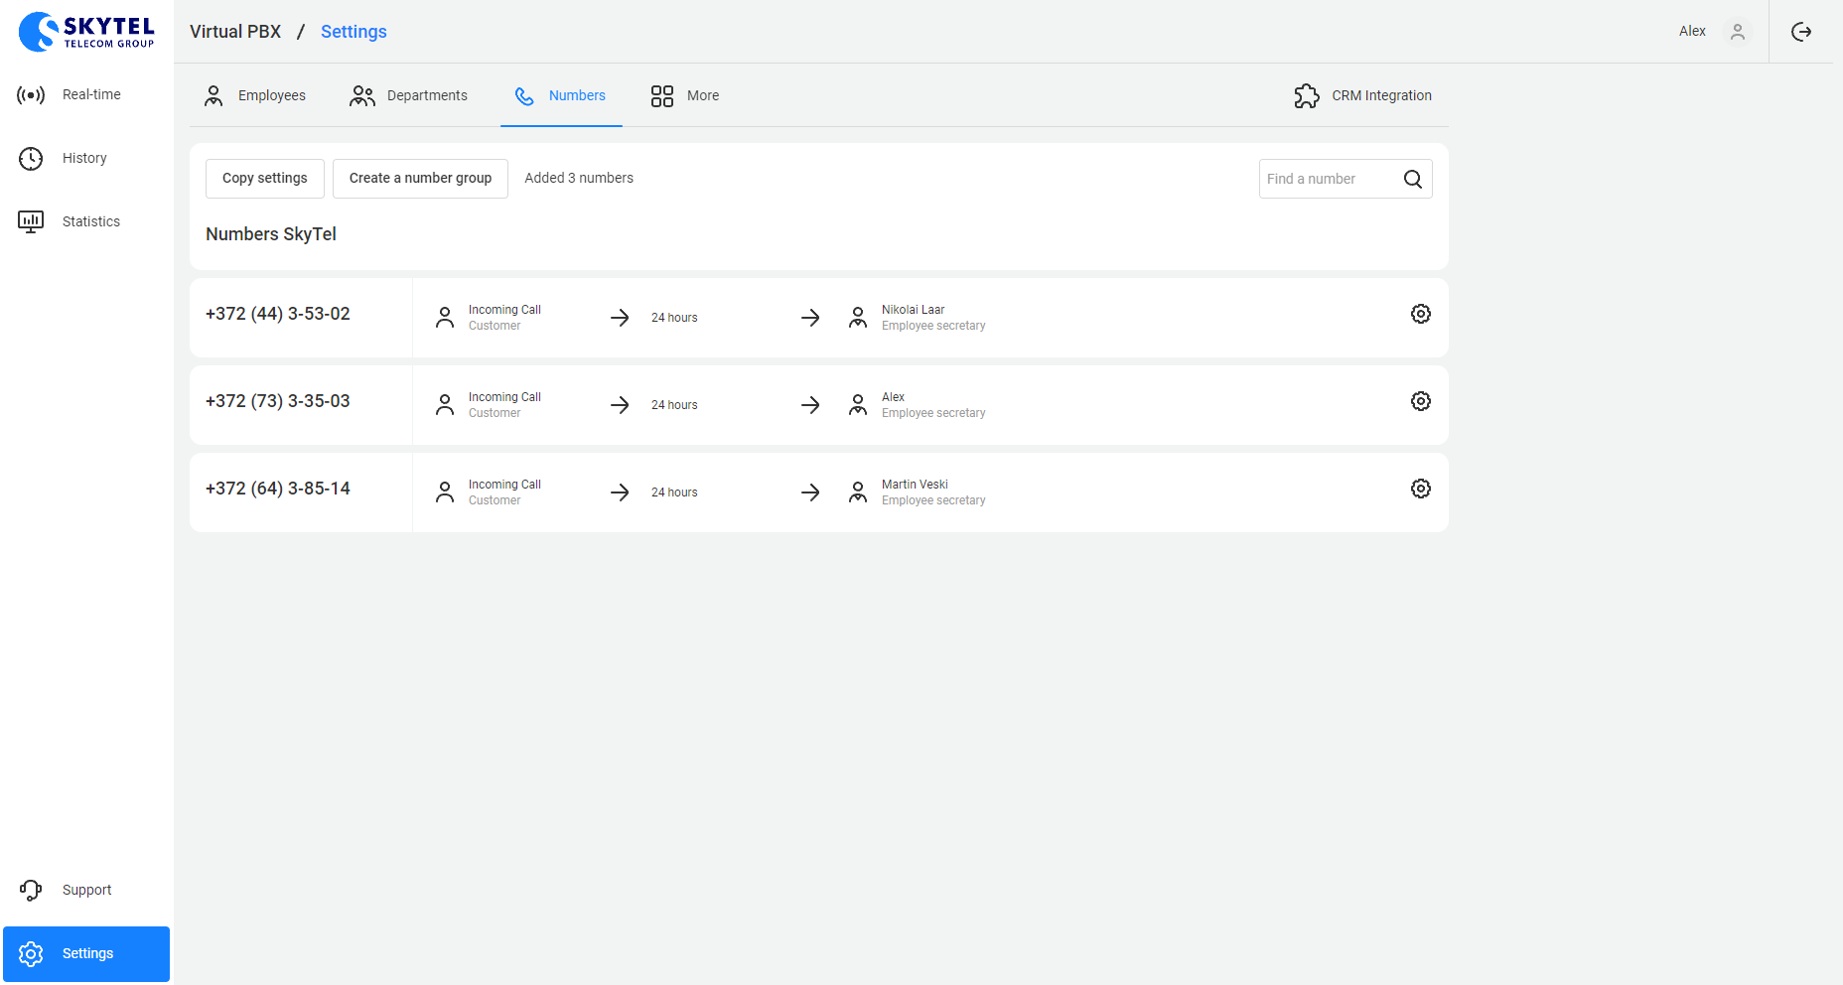
Task: Open settings gear for +372 (44) 3-53-02
Action: coord(1420,314)
